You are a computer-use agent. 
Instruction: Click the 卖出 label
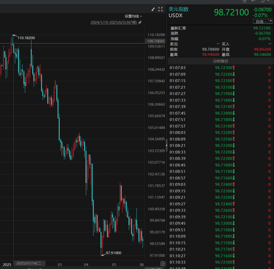[x=174, y=44]
